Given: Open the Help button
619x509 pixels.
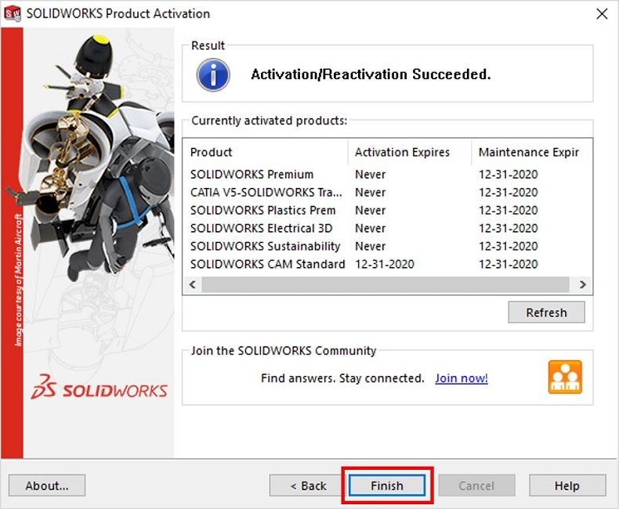Looking at the screenshot, I should (567, 486).
